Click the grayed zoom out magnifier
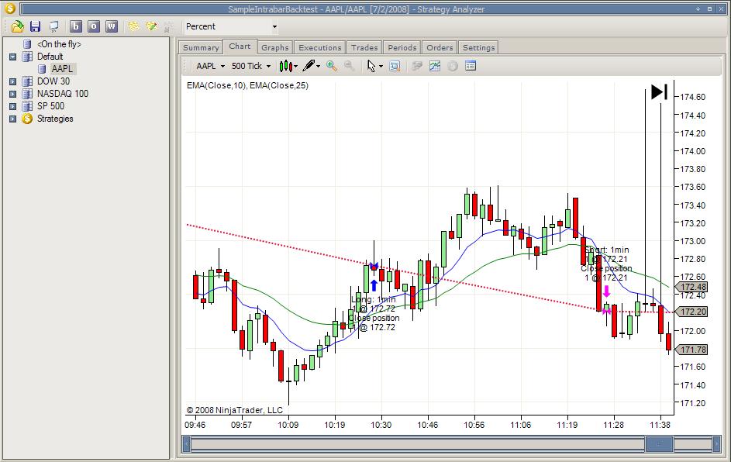The height and width of the screenshot is (462, 731). 349,66
